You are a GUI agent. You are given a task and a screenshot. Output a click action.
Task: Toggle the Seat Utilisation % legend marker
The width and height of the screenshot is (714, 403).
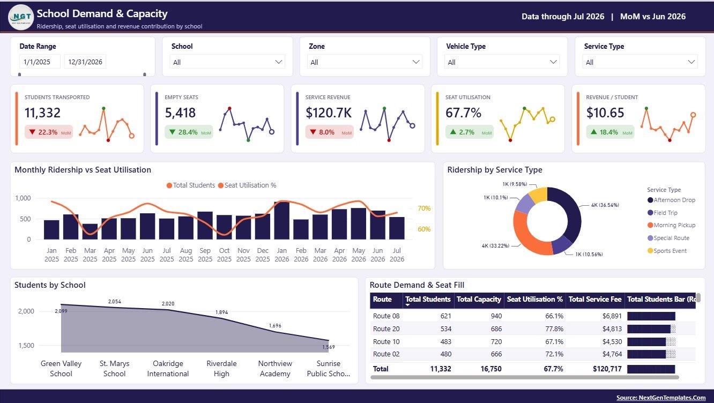pos(221,185)
